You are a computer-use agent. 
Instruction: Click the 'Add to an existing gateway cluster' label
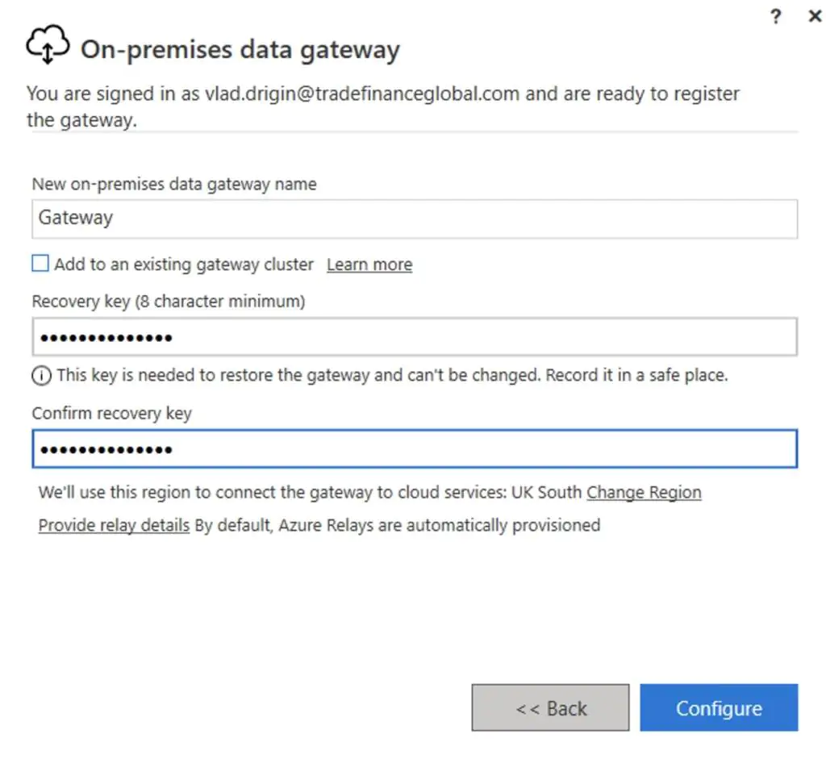[x=184, y=264]
